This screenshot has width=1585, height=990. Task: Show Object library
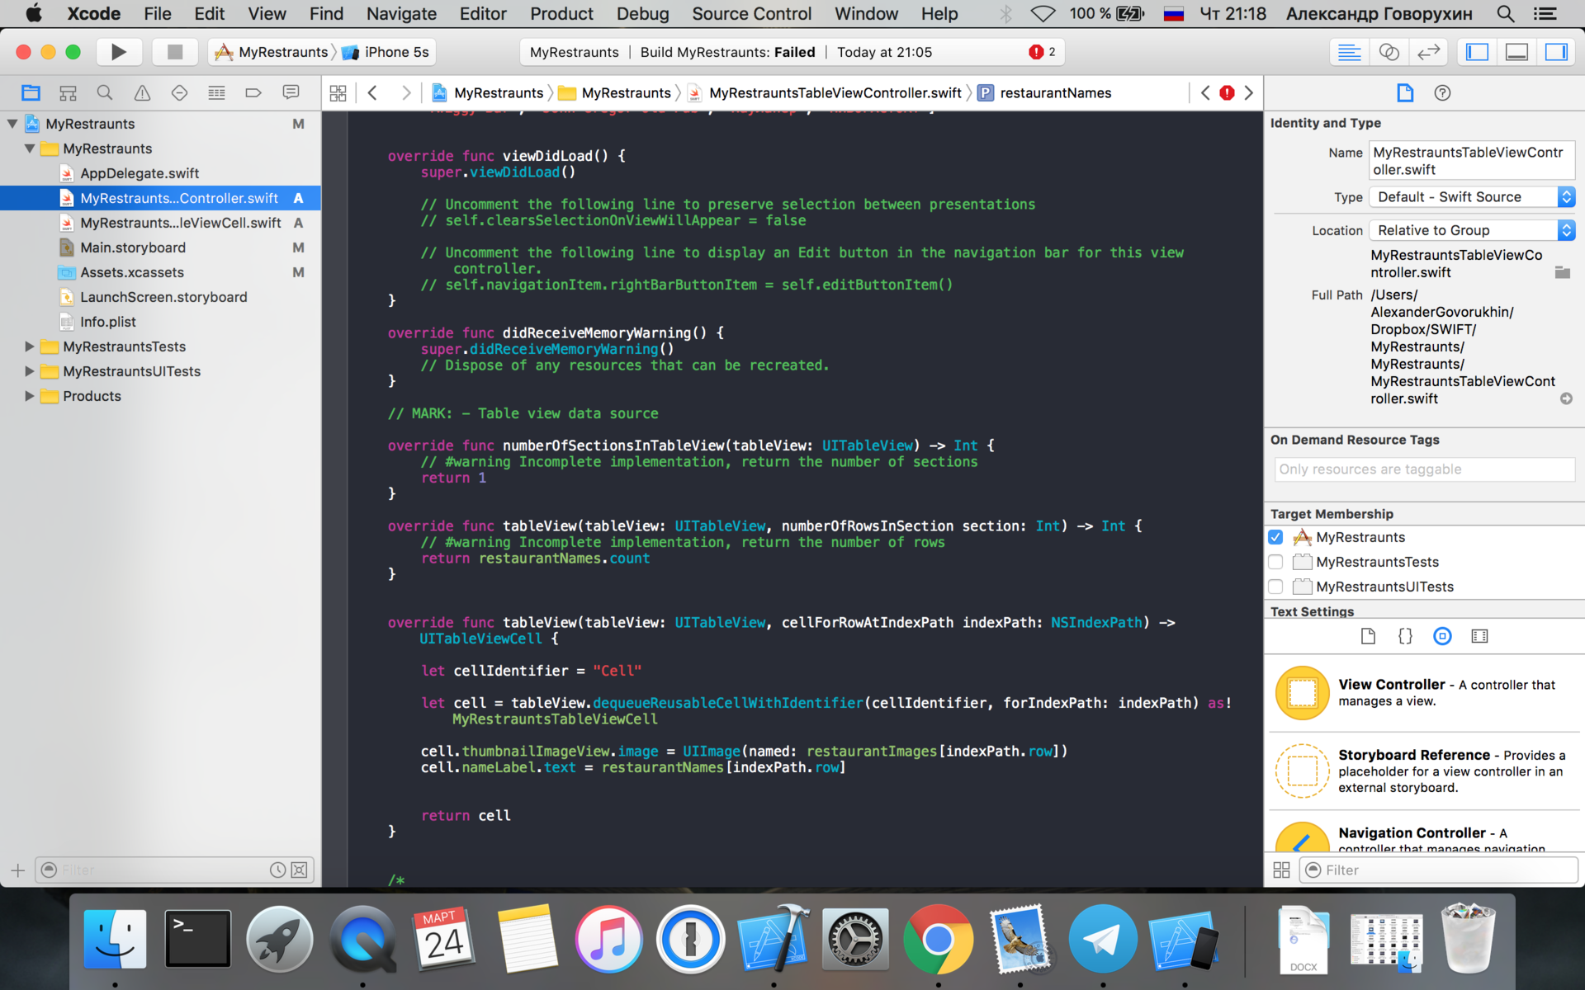tap(1442, 636)
